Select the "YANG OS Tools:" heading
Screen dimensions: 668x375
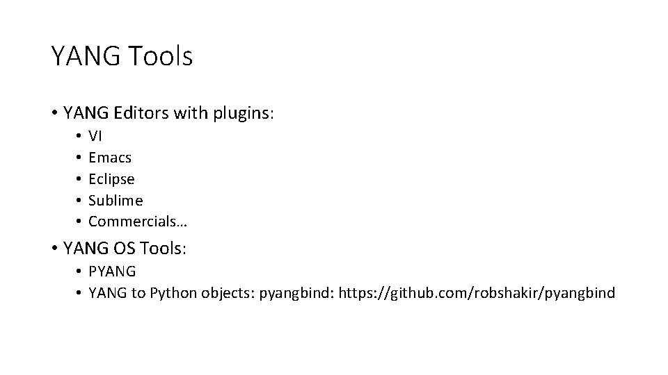124,248
